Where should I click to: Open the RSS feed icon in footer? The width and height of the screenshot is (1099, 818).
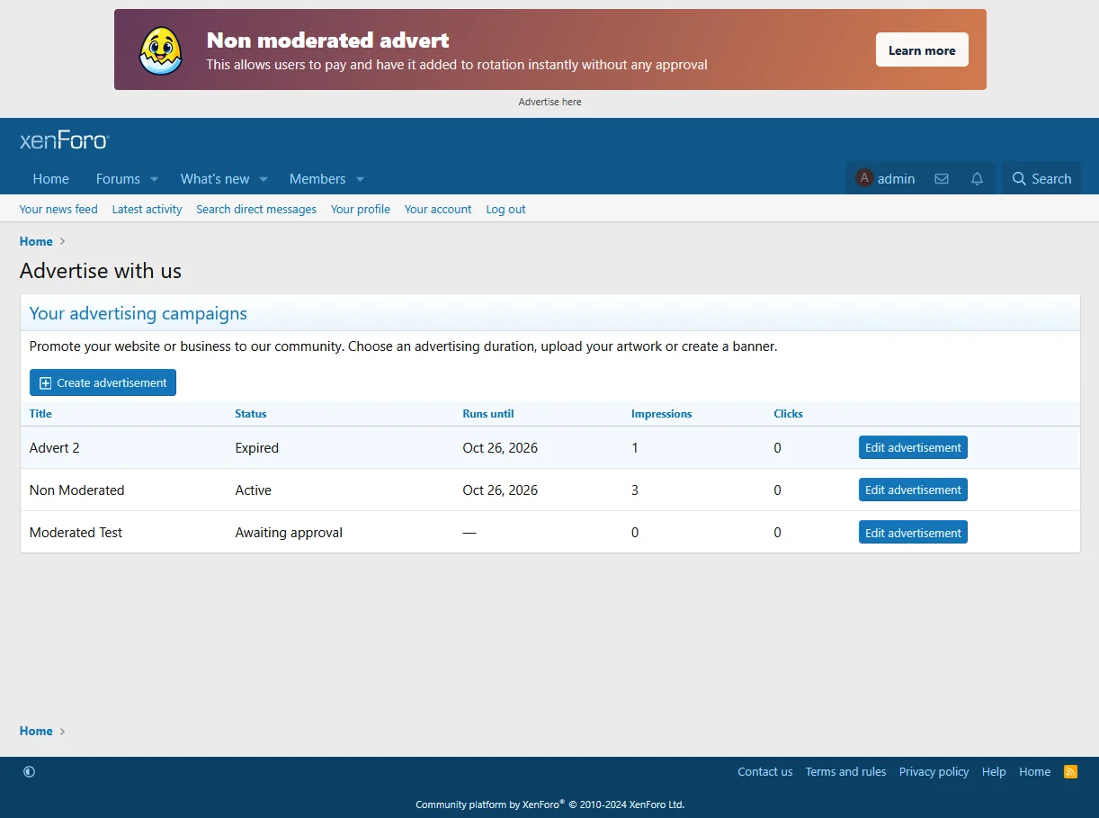[x=1070, y=771]
